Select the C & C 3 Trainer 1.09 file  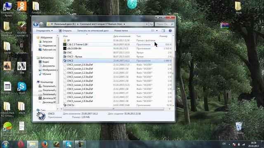[117, 44]
